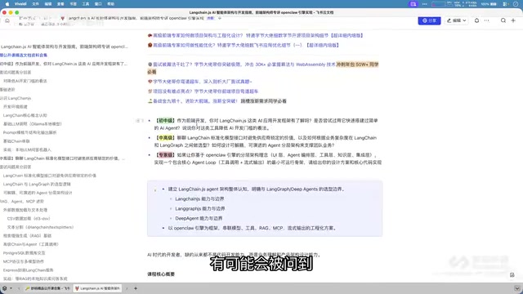This screenshot has height=294, width=523.
Task: Open the 工具 menu in menu bar
Action: (x=86, y=4)
